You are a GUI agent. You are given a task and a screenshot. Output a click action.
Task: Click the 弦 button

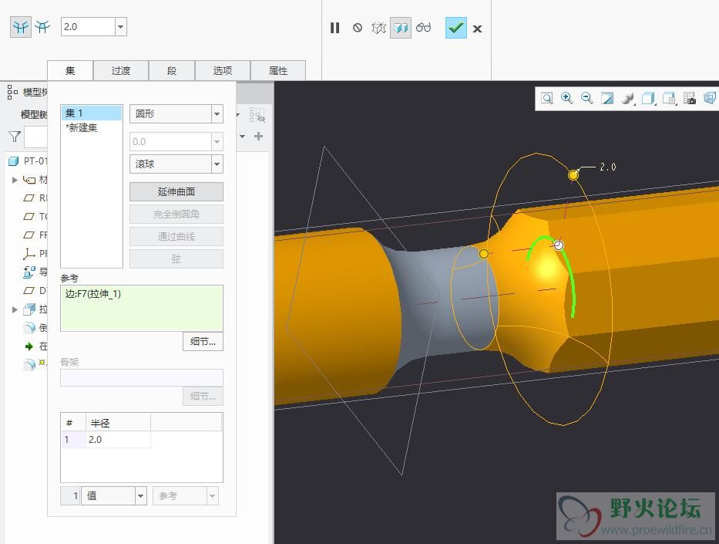(176, 259)
